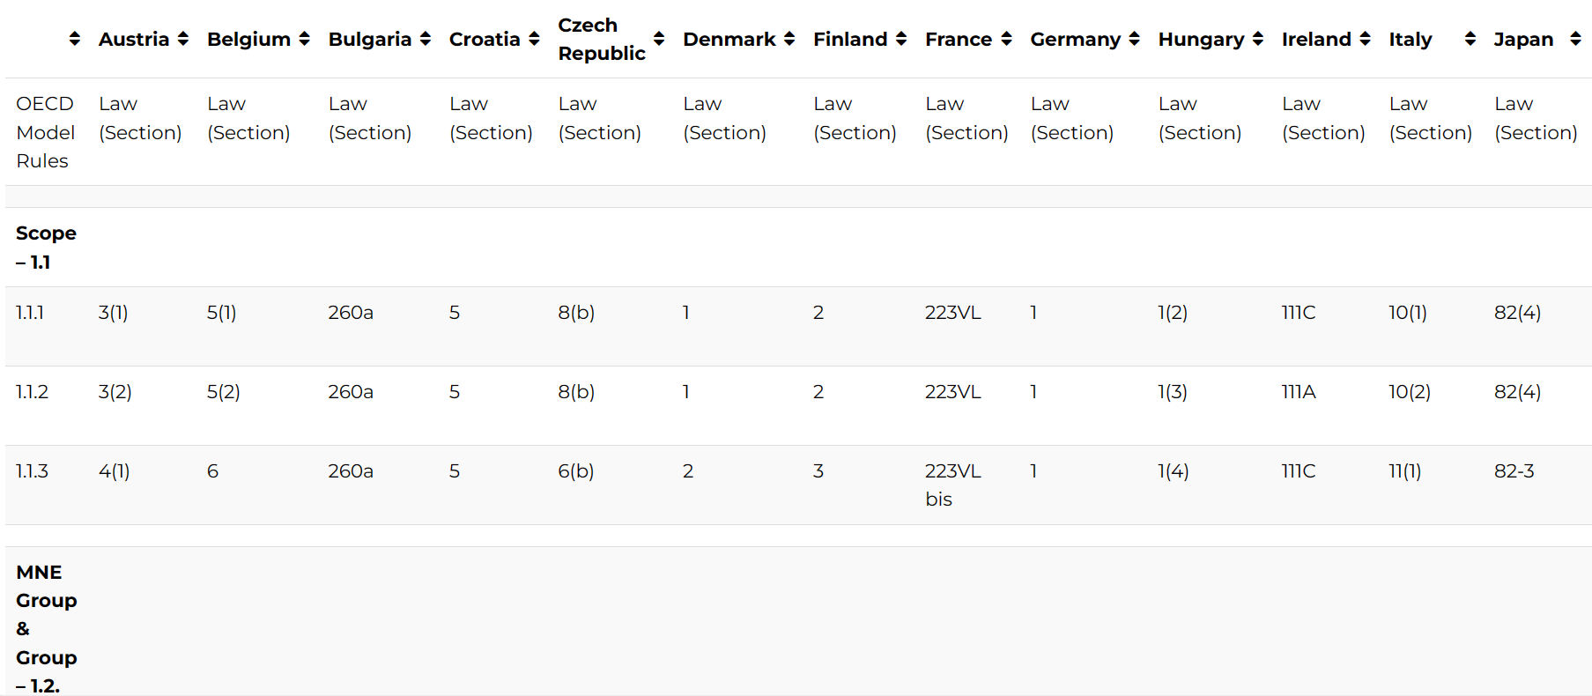Select the Scope – 1.1 section row
Viewport: 1592px width, 696px height.
46,248
